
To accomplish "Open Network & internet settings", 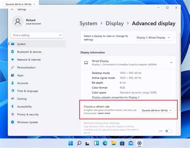I will [37, 60].
